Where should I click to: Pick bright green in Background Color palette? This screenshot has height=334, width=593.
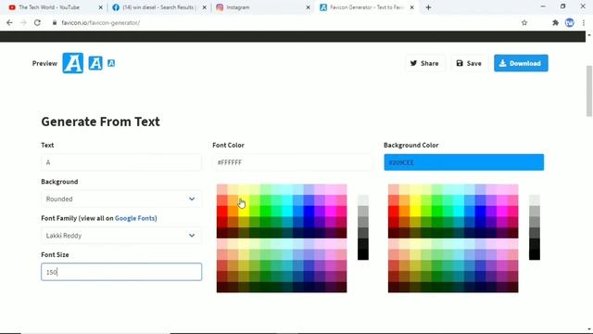[436, 211]
